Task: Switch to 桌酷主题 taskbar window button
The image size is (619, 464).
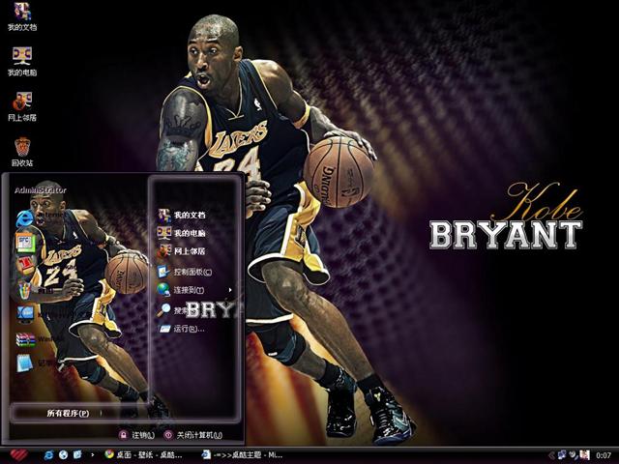Action: (x=243, y=455)
